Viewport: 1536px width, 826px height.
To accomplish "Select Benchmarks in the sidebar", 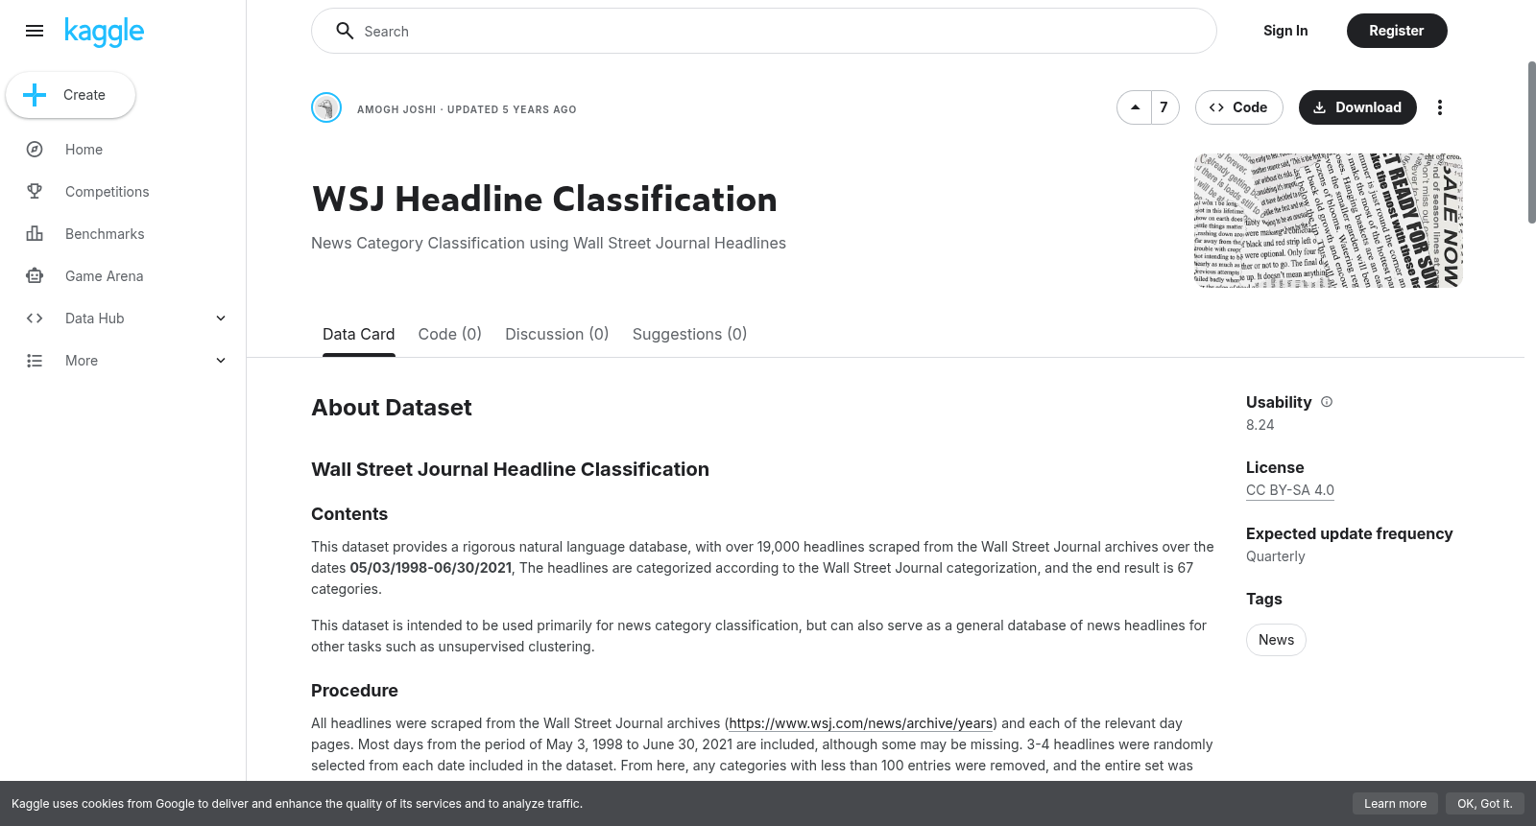I will [x=105, y=234].
